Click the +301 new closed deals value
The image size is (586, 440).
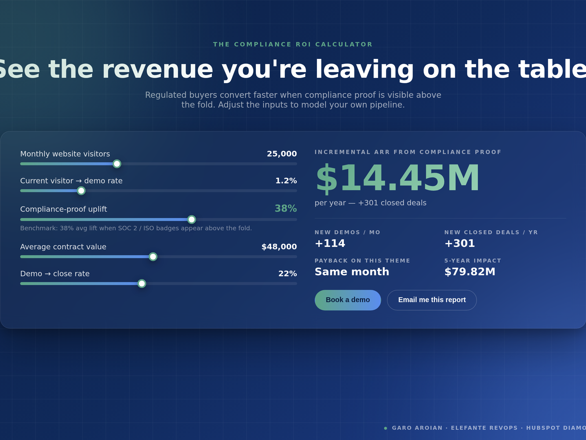pos(460,243)
